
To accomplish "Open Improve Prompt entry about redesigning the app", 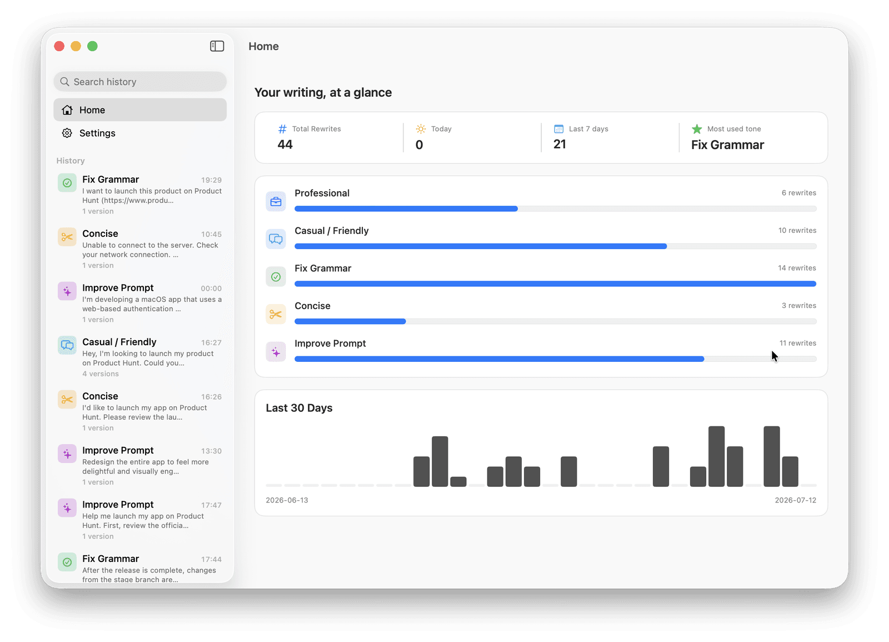I will click(140, 466).
